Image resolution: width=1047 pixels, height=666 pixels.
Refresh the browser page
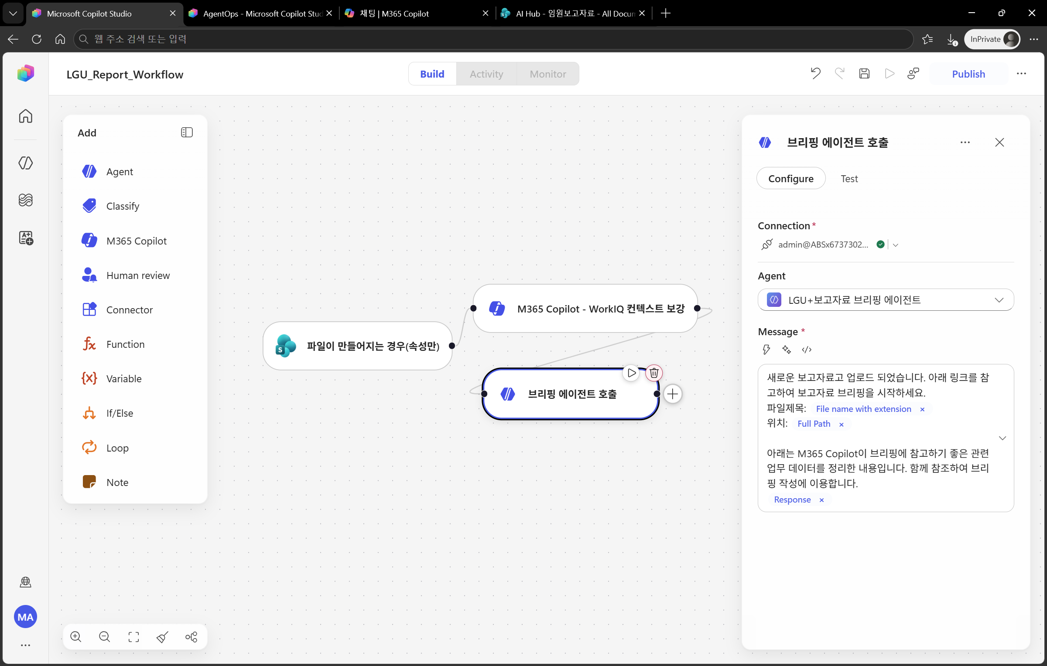point(37,39)
